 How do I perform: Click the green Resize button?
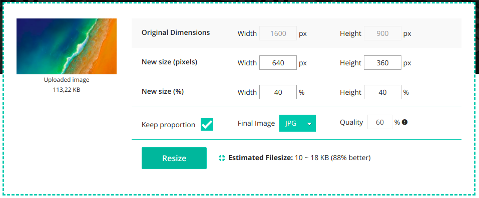tap(174, 158)
